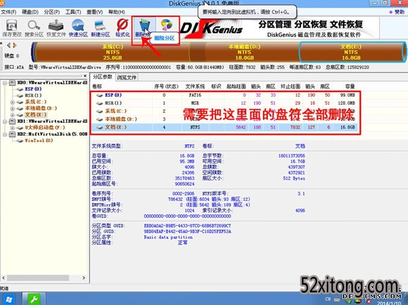Select the 本地磁盘(D:) partition bar segment
The height and width of the screenshot is (305, 408).
coord(244,52)
